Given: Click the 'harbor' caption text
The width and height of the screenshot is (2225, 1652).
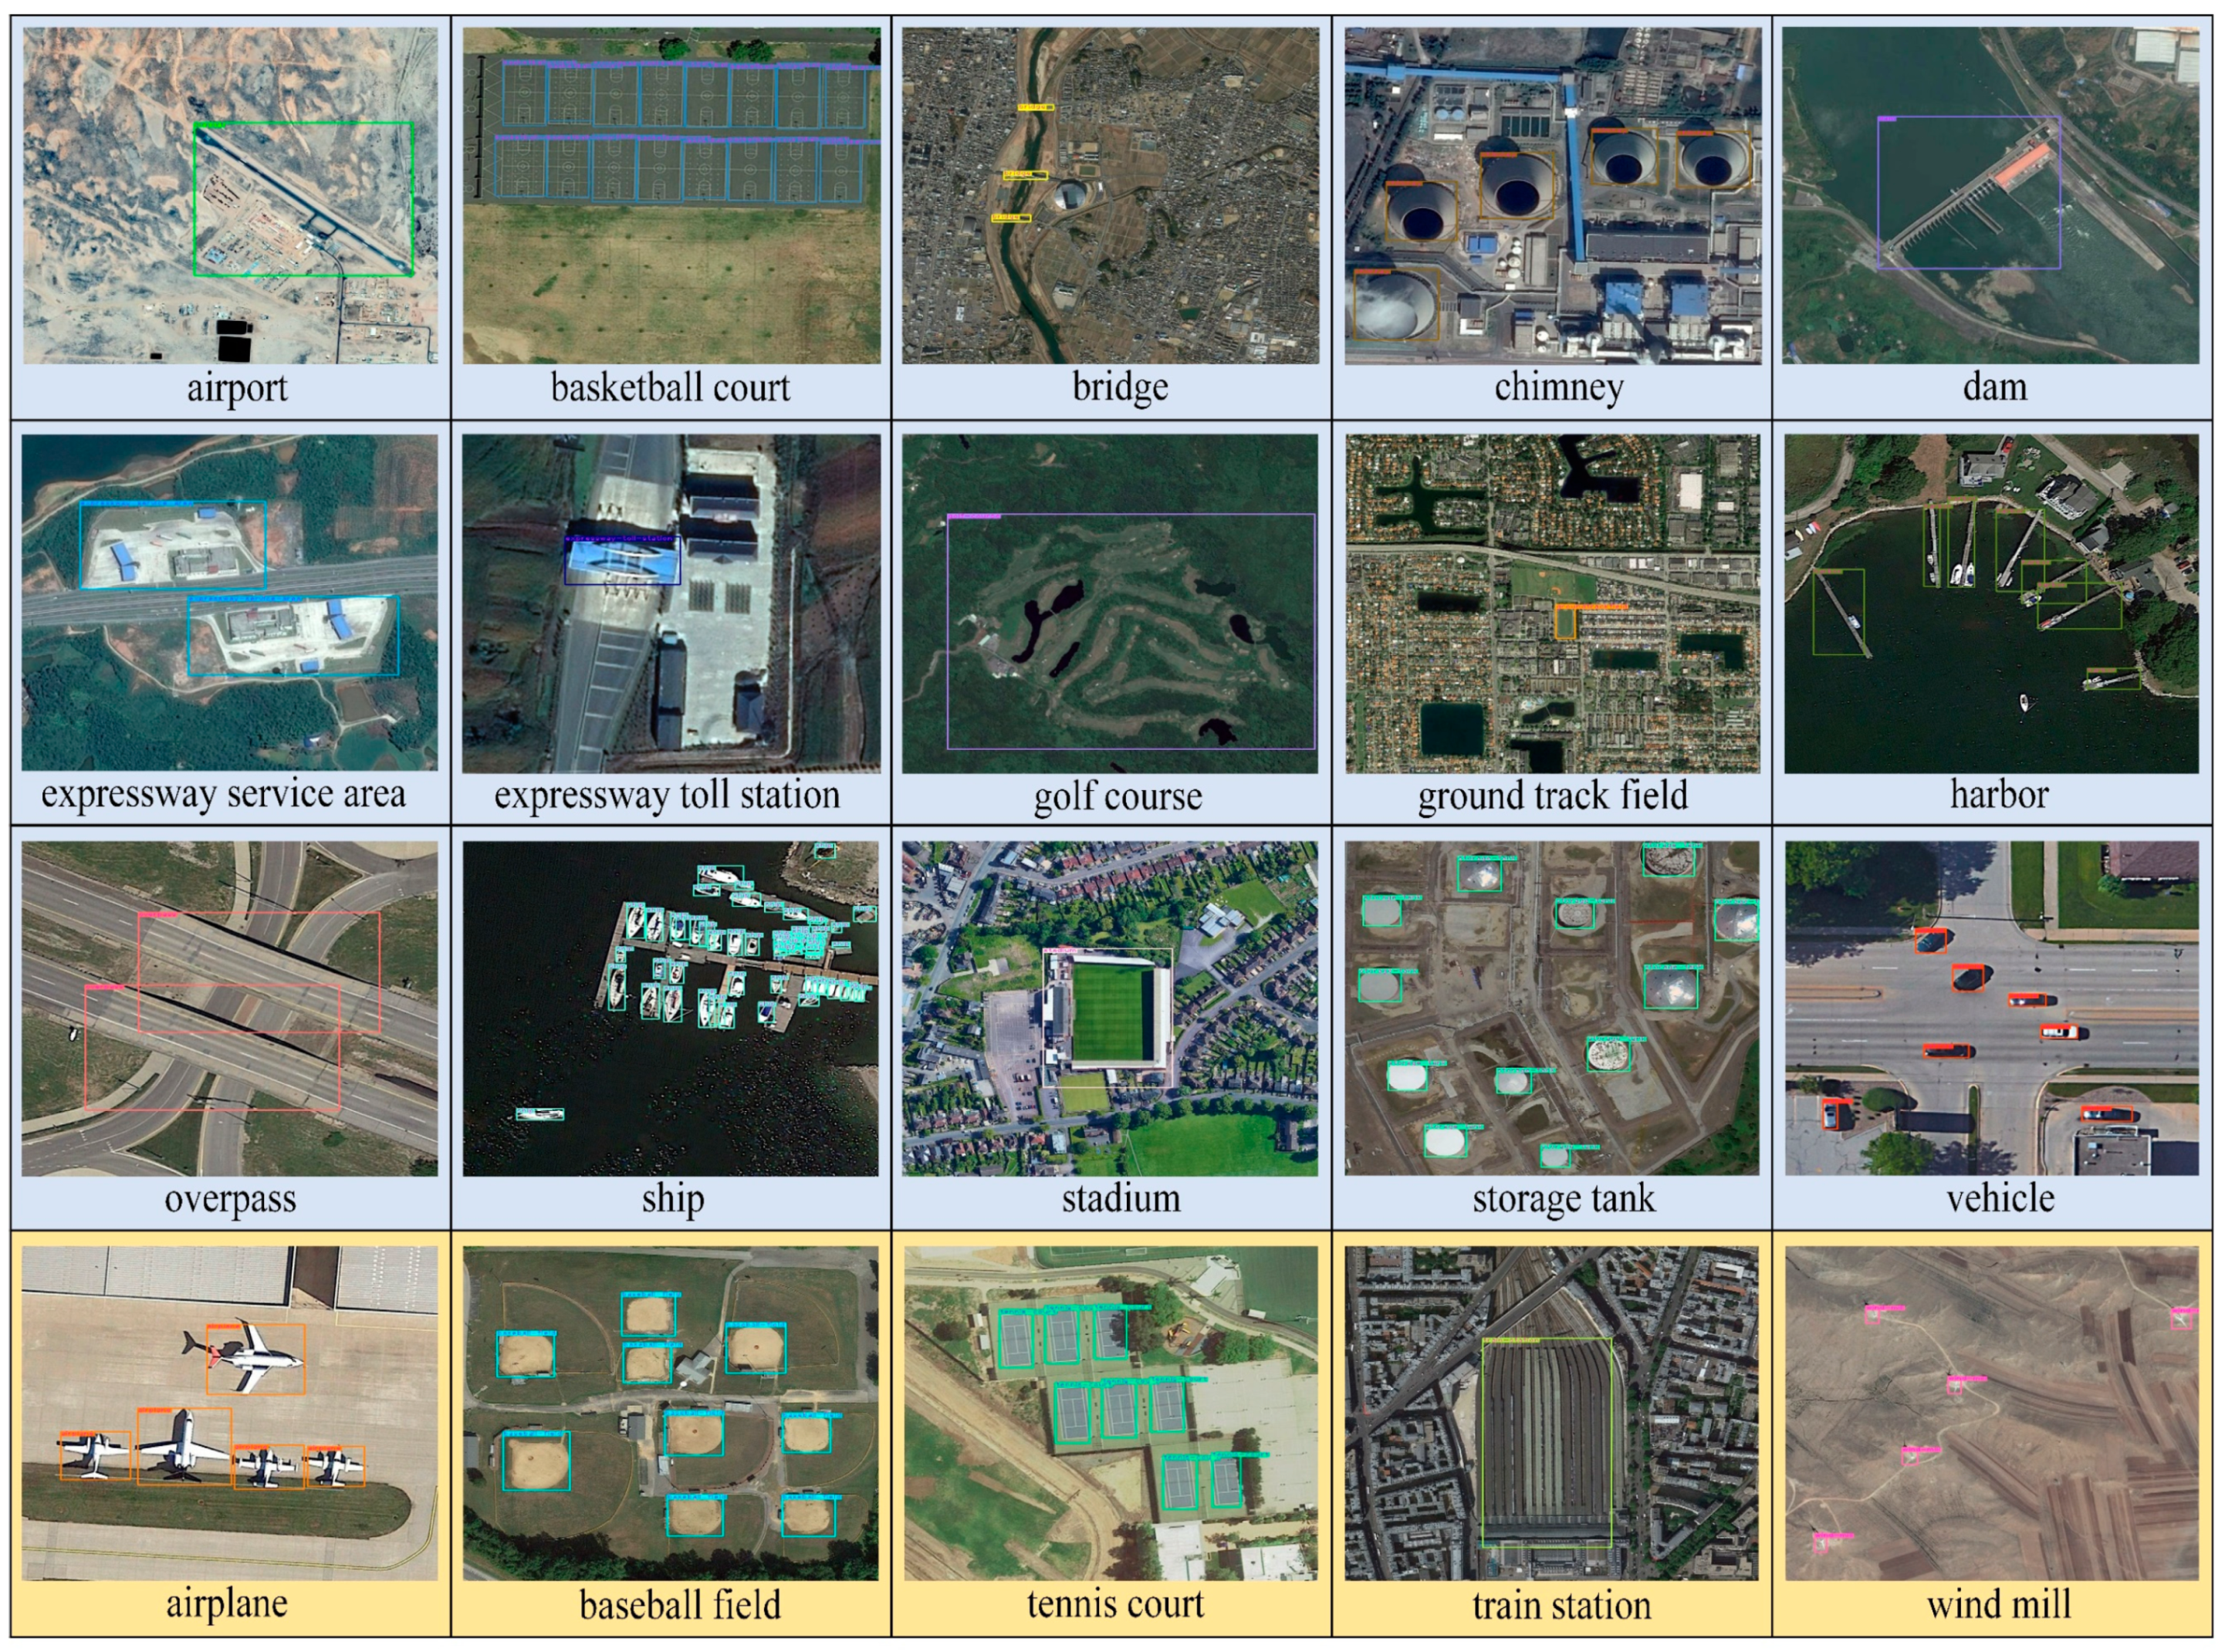Looking at the screenshot, I should (x=1999, y=795).
